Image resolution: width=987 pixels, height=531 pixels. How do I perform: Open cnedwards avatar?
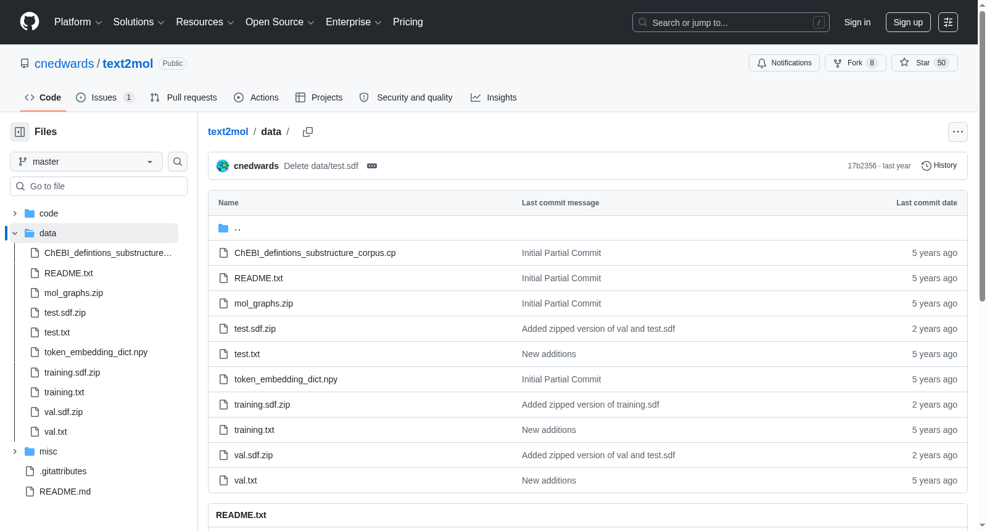(223, 166)
